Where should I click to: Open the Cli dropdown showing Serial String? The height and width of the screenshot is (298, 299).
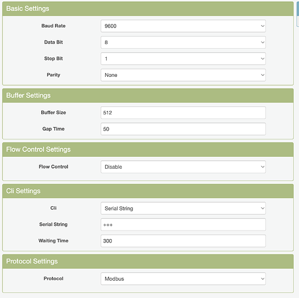pyautogui.click(x=183, y=208)
